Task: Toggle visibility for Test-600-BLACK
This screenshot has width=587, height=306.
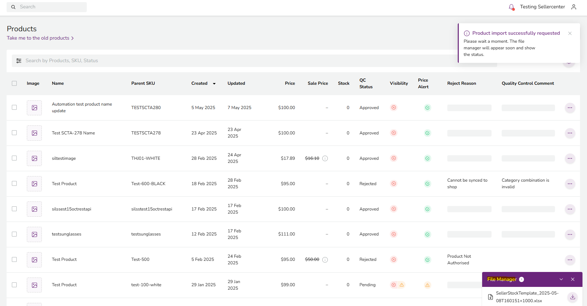Action: [394, 184]
